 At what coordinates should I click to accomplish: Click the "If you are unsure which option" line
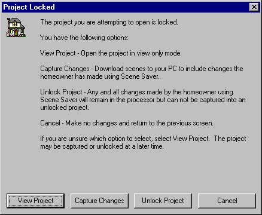(143, 139)
